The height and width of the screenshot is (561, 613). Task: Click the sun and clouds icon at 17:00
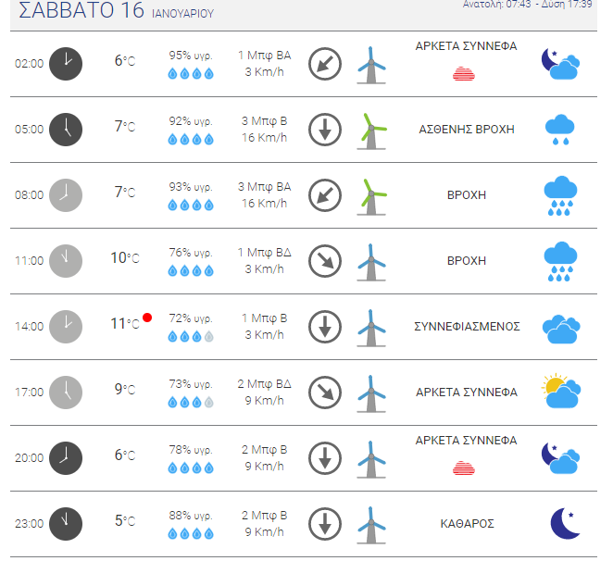(x=561, y=391)
